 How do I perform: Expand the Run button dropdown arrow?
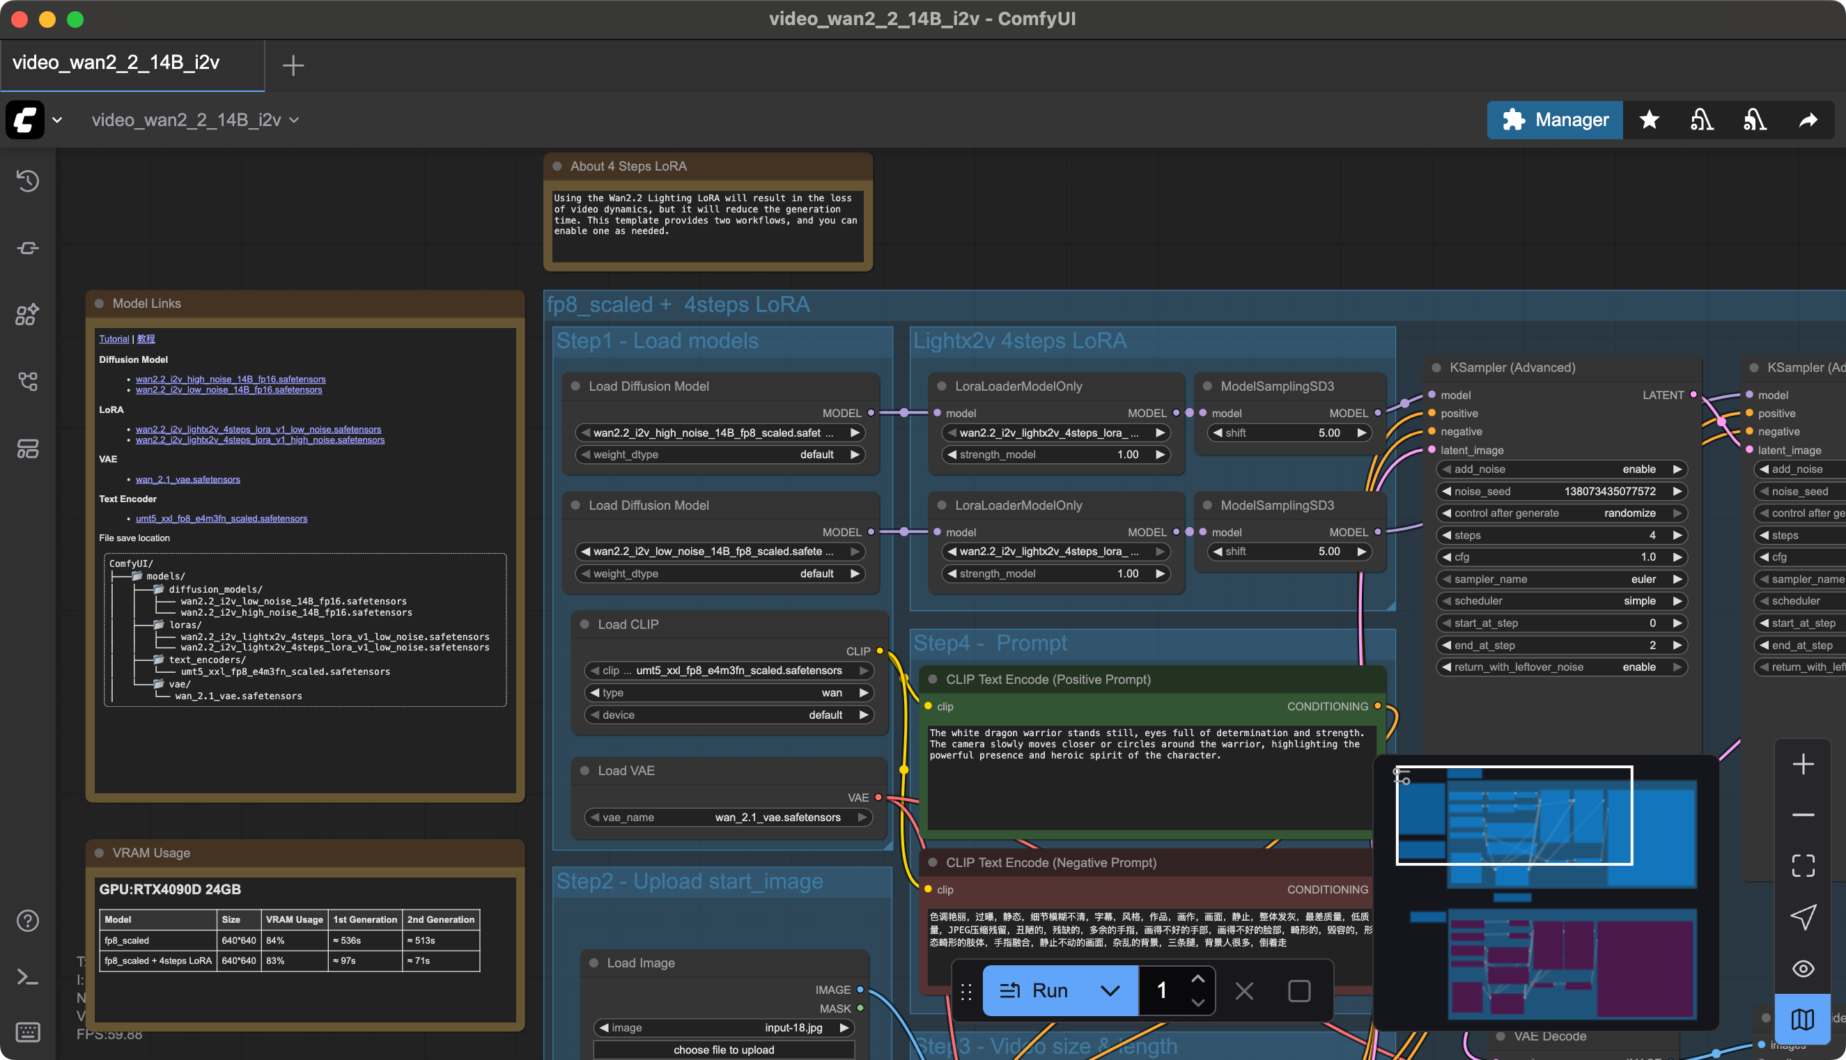[1110, 991]
